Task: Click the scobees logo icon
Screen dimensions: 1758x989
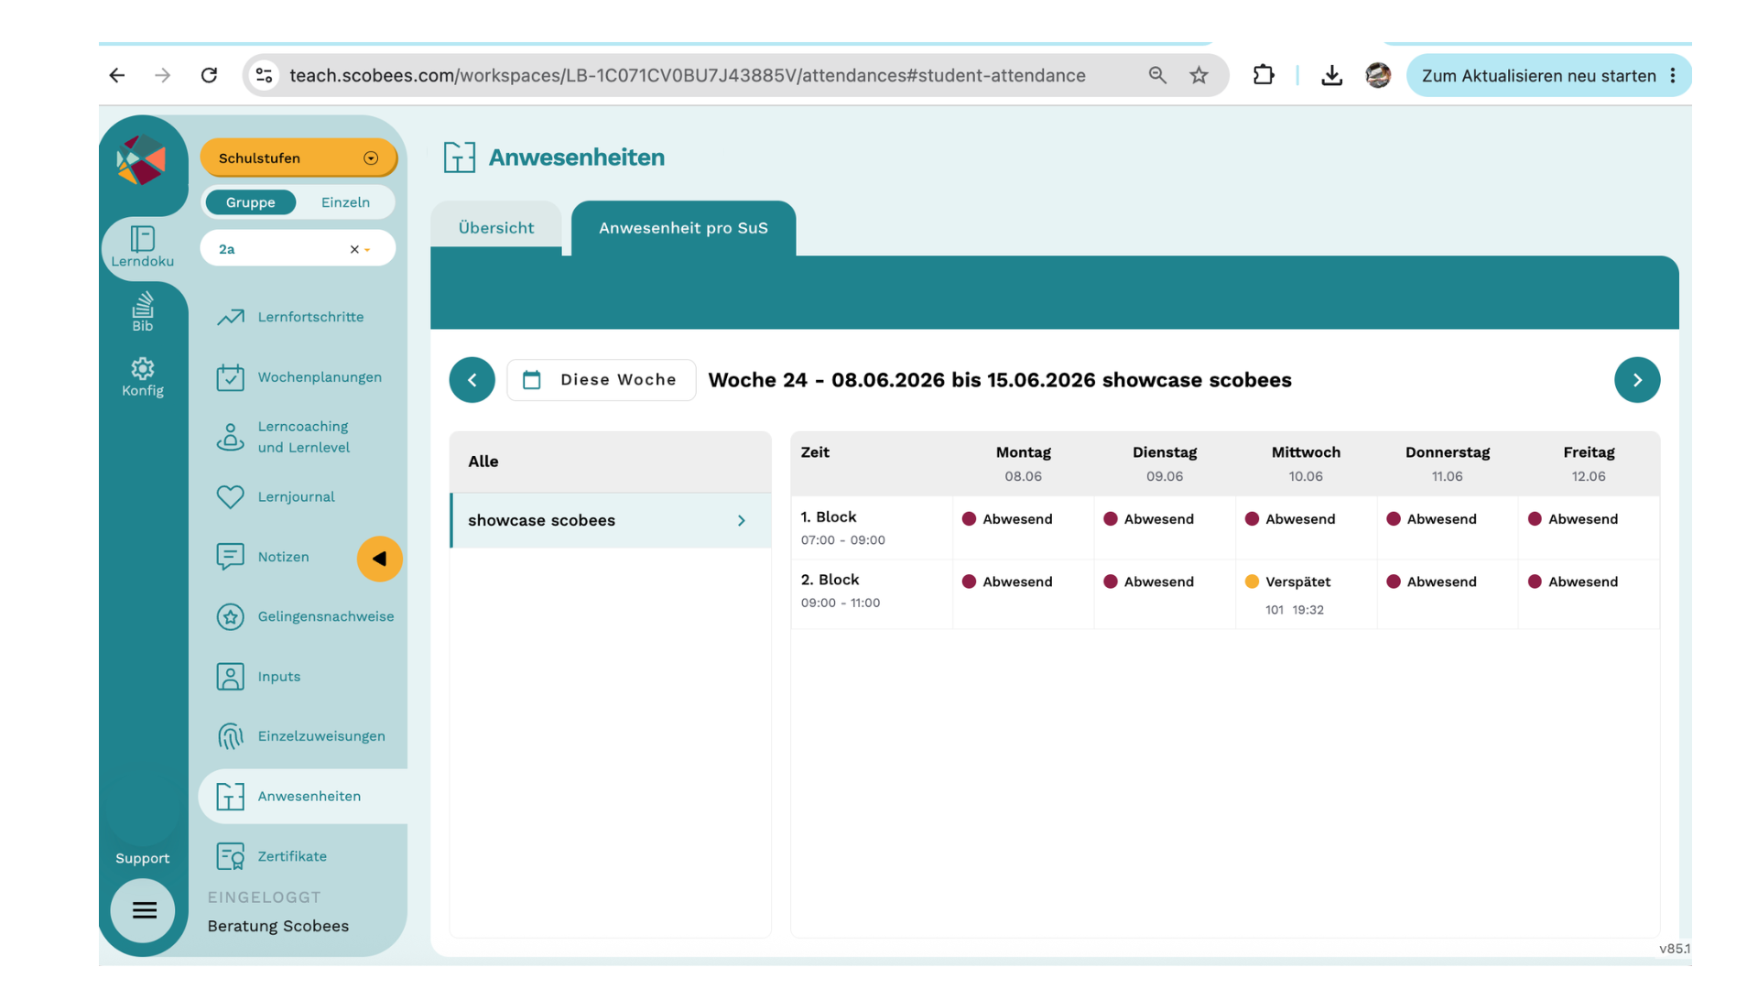Action: [x=142, y=159]
